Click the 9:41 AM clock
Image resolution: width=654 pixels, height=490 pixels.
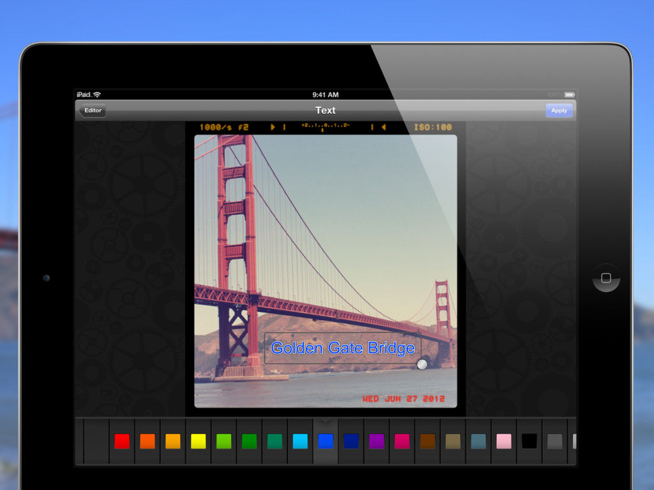pyautogui.click(x=325, y=94)
